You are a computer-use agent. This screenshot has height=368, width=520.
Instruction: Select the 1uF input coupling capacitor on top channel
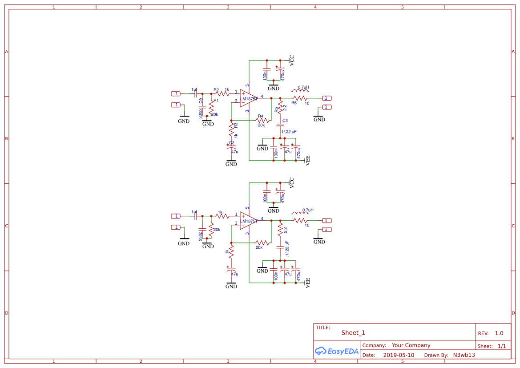click(x=195, y=93)
